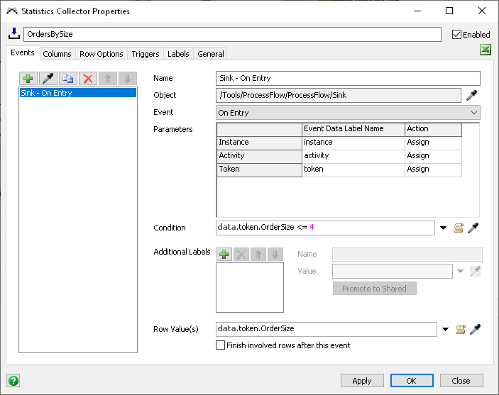Expand the Condition field dropdown arrow
The width and height of the screenshot is (499, 395).
click(x=444, y=228)
